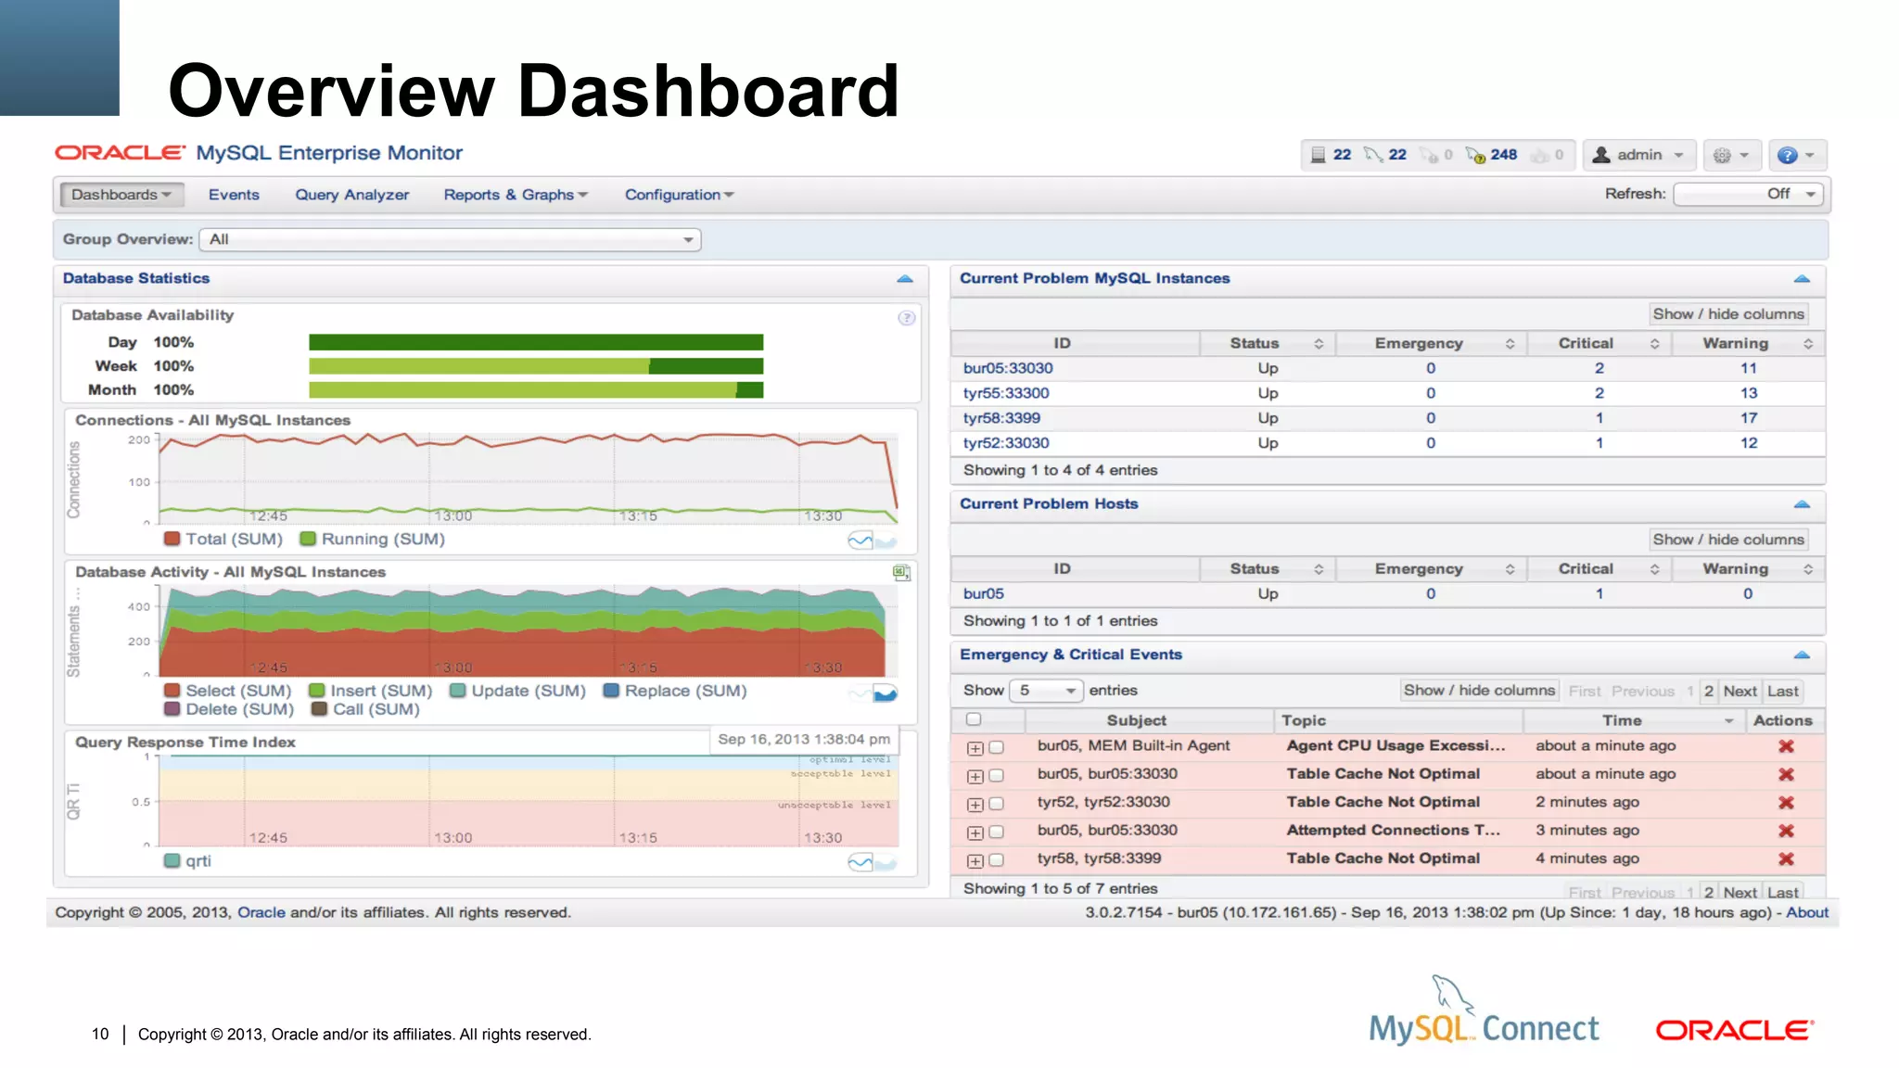Open the bur05 host link
1899x1068 pixels.
[x=983, y=594]
